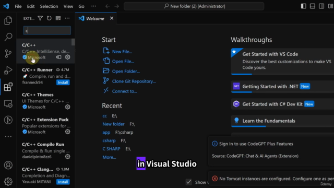Open the Extensions view icon
Viewport: 334px width, 188px height.
point(8,87)
